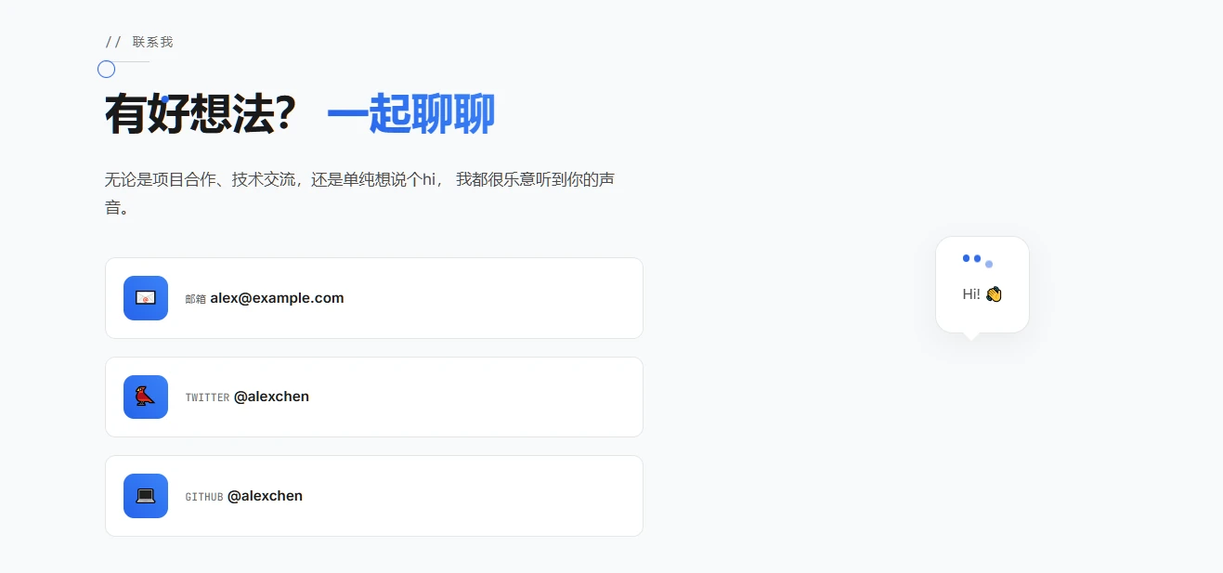Click the TWITTER label text
The width and height of the screenshot is (1223, 573).
[207, 397]
